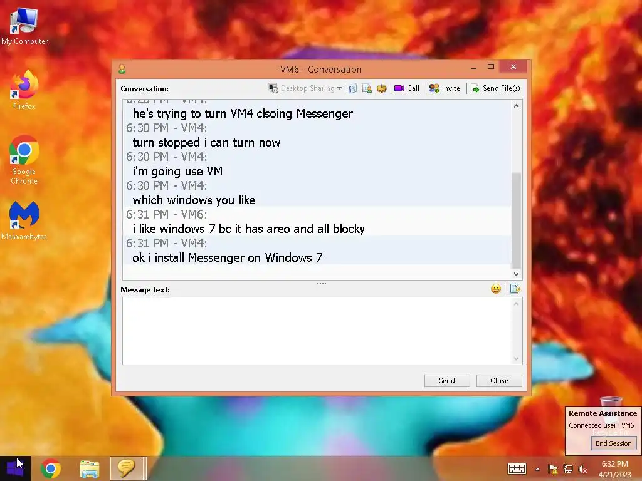Start a video Call
The image size is (642, 481).
pyautogui.click(x=407, y=88)
